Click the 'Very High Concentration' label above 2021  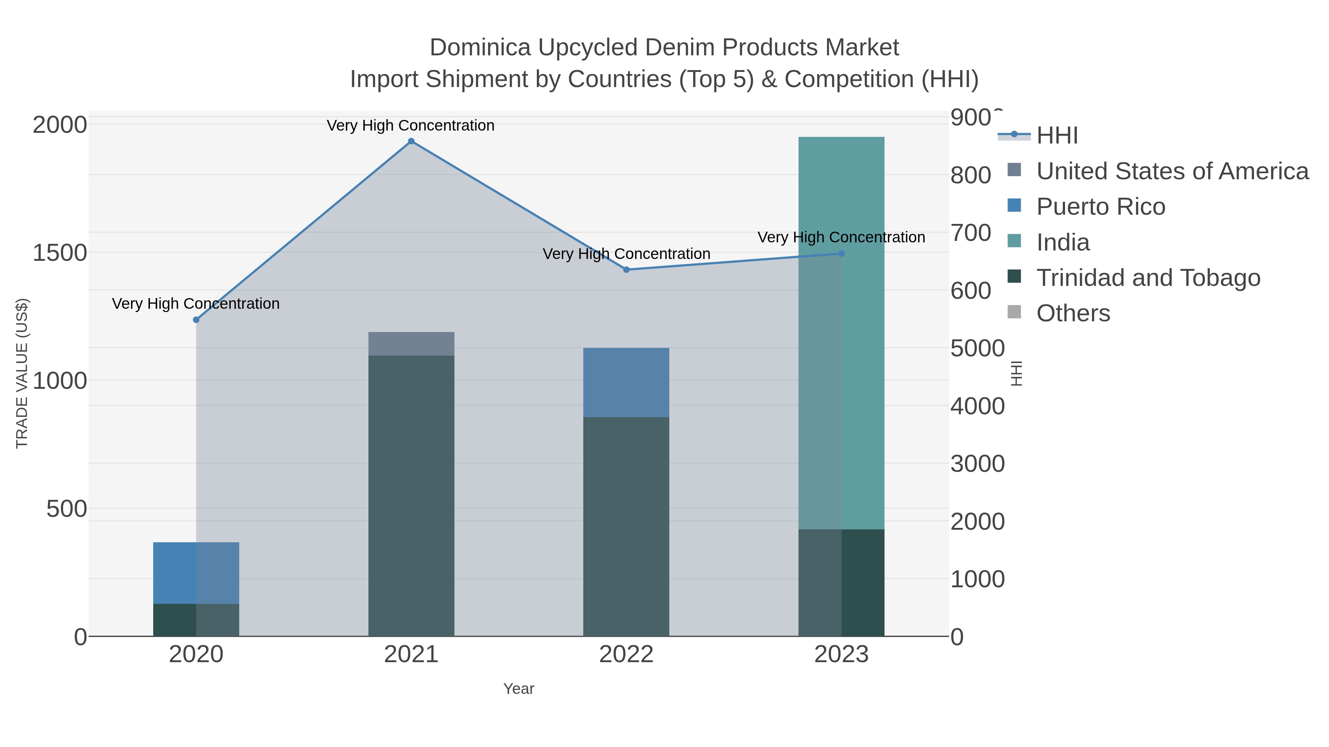click(x=411, y=125)
